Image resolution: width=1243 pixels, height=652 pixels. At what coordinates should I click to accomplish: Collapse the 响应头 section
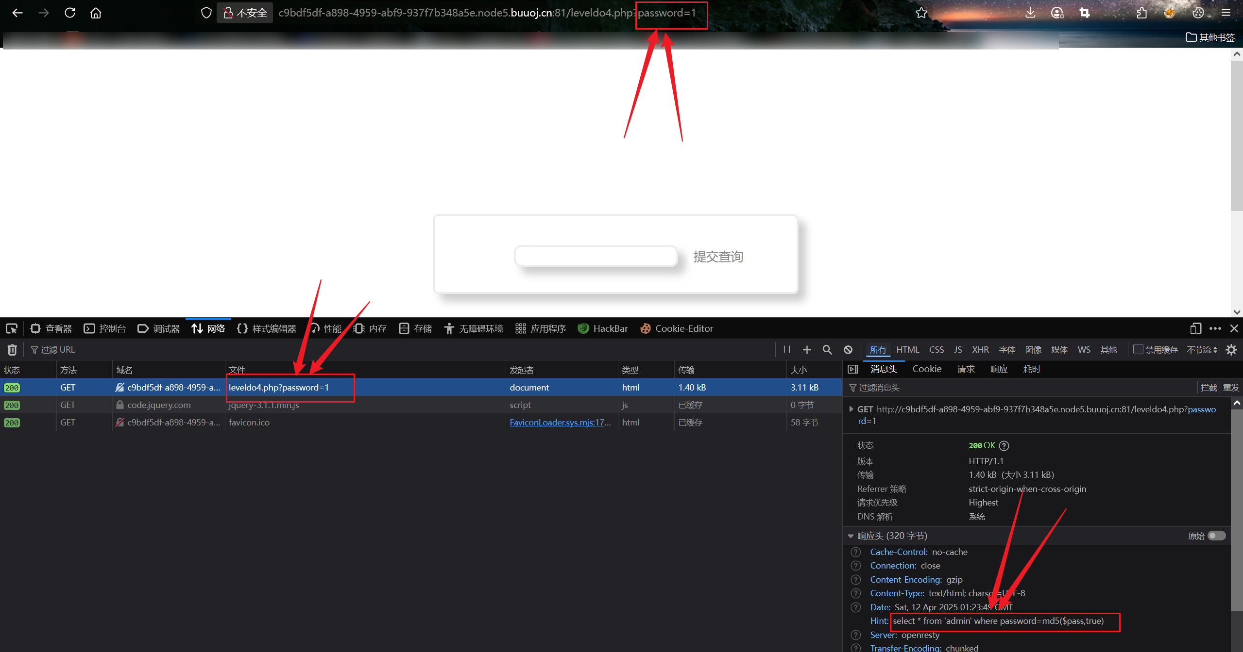[851, 536]
